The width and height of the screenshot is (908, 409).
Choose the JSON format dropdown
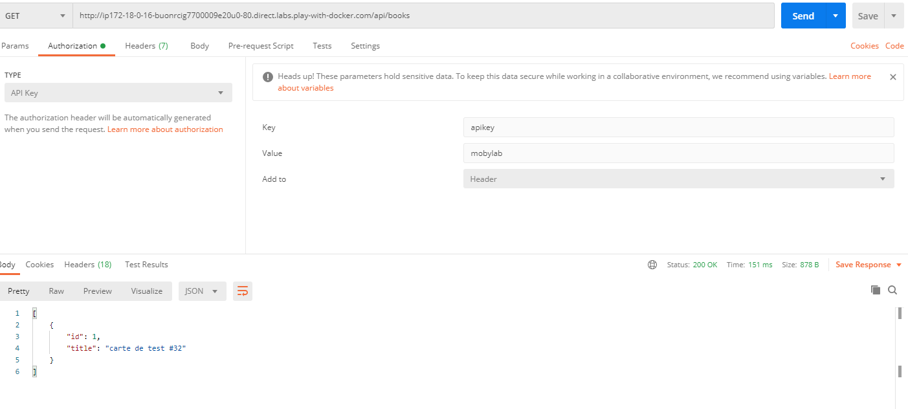tap(202, 291)
